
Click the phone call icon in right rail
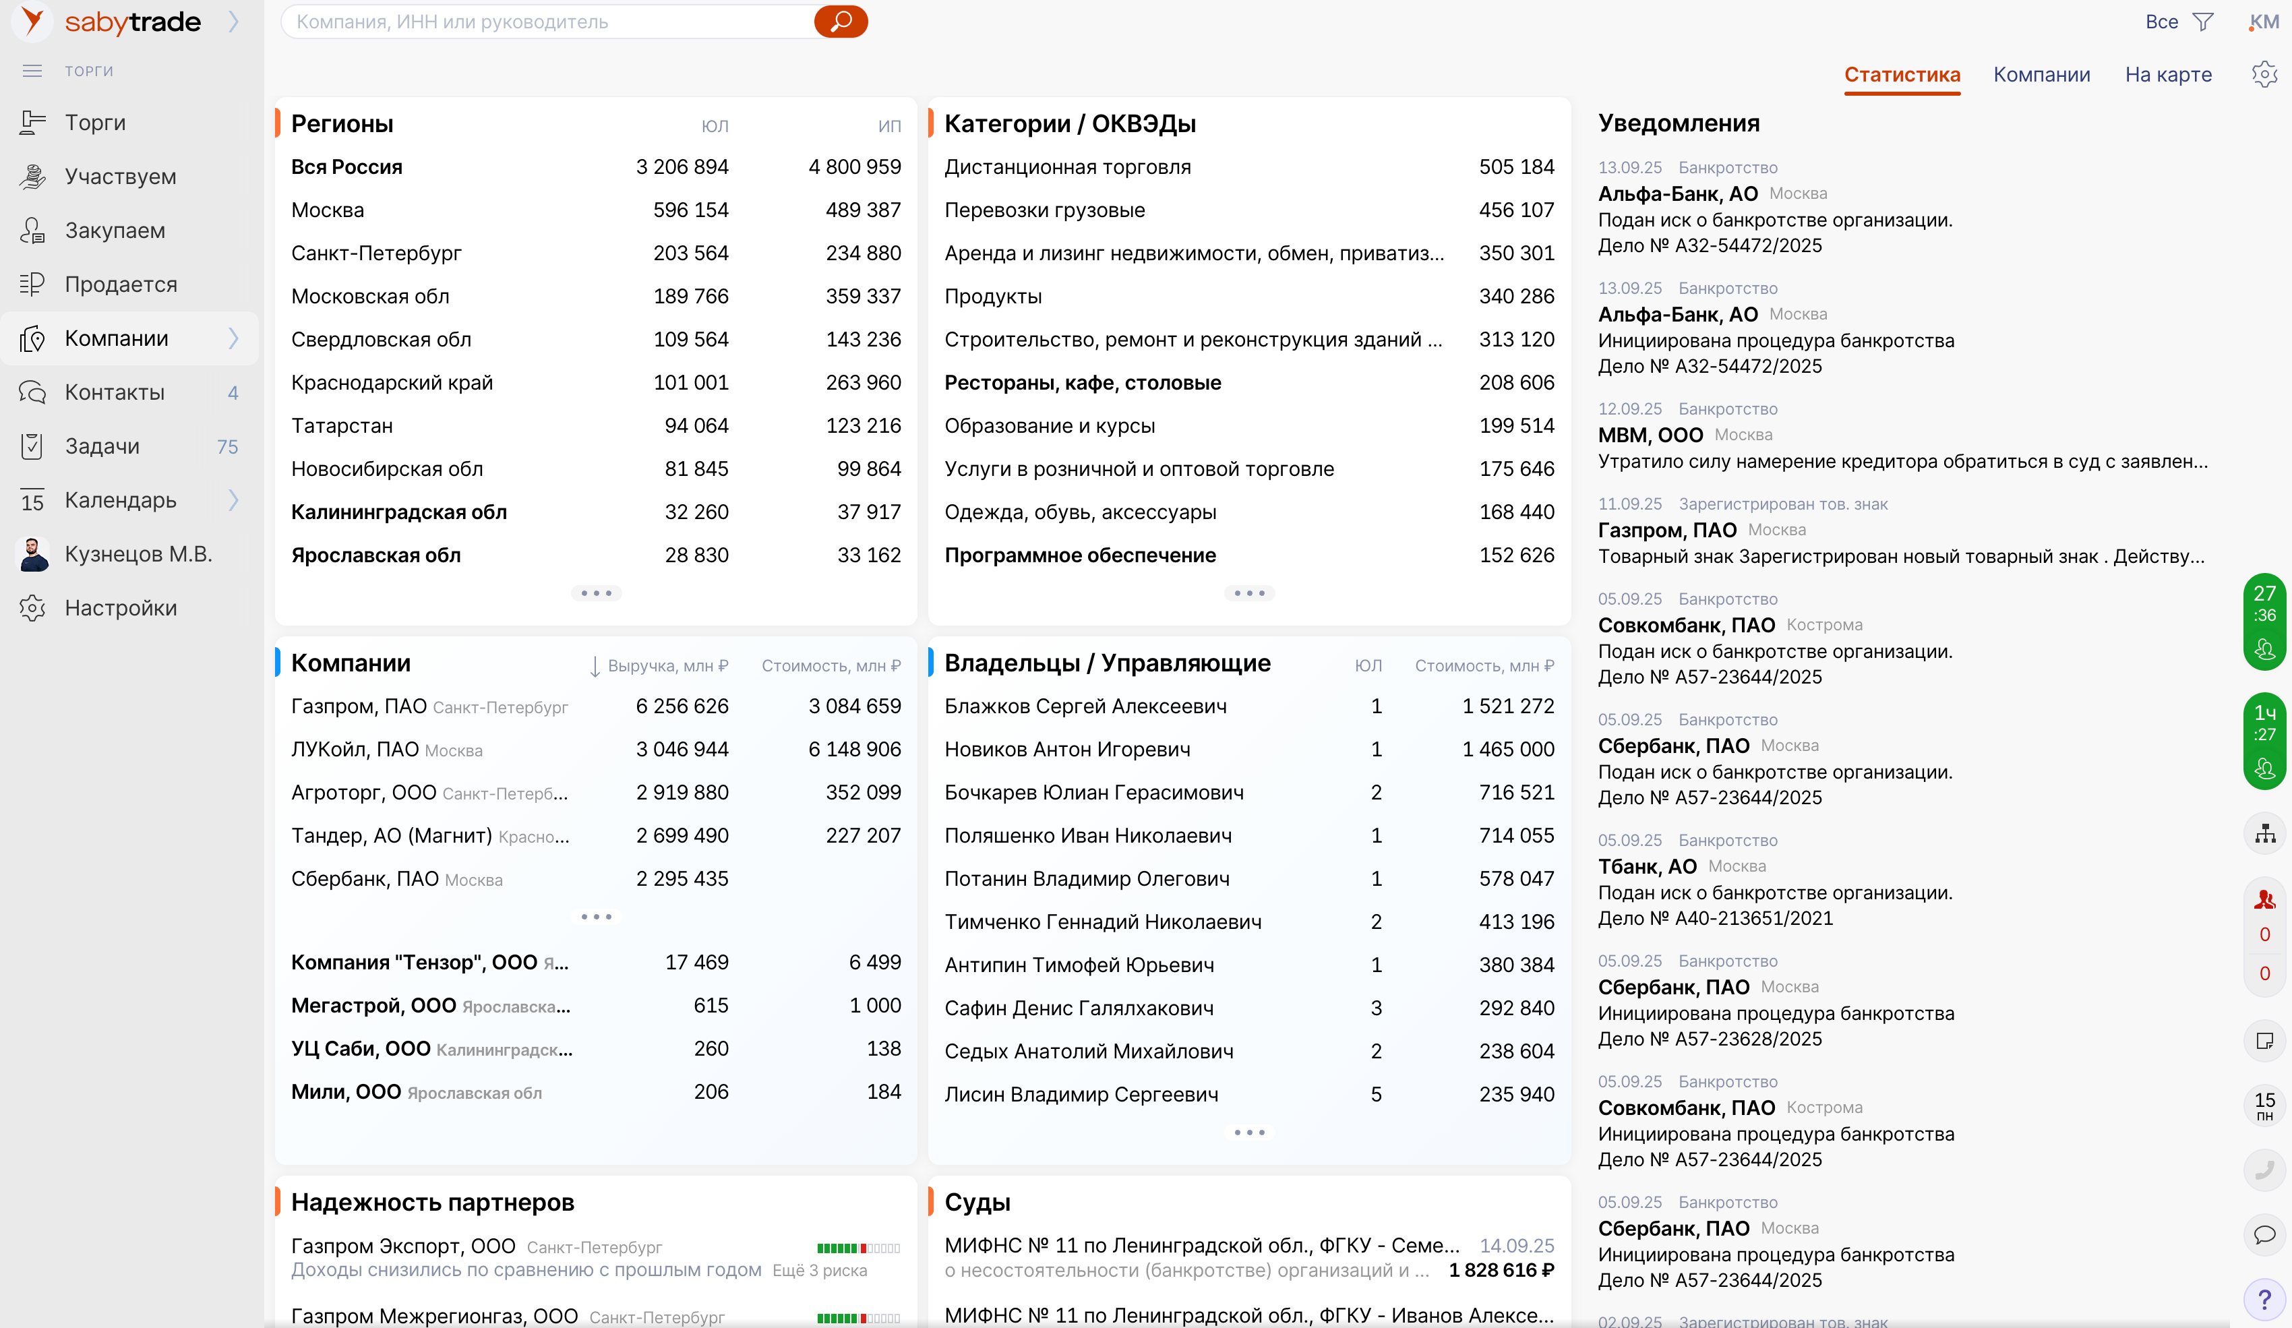[x=2264, y=1169]
